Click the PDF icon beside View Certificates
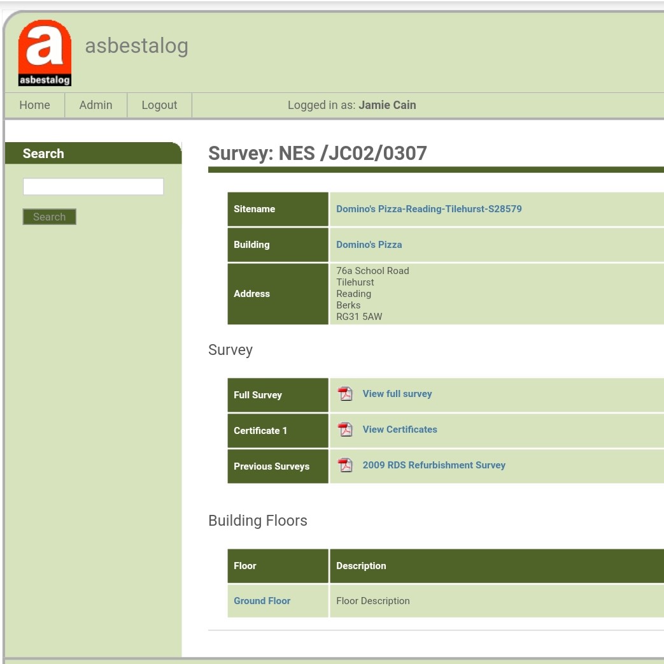This screenshot has width=664, height=664. tap(345, 429)
